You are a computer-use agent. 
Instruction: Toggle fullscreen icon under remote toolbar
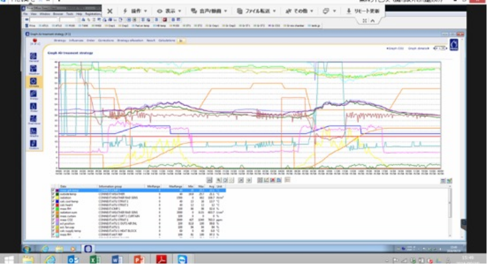pyautogui.click(x=364, y=21)
